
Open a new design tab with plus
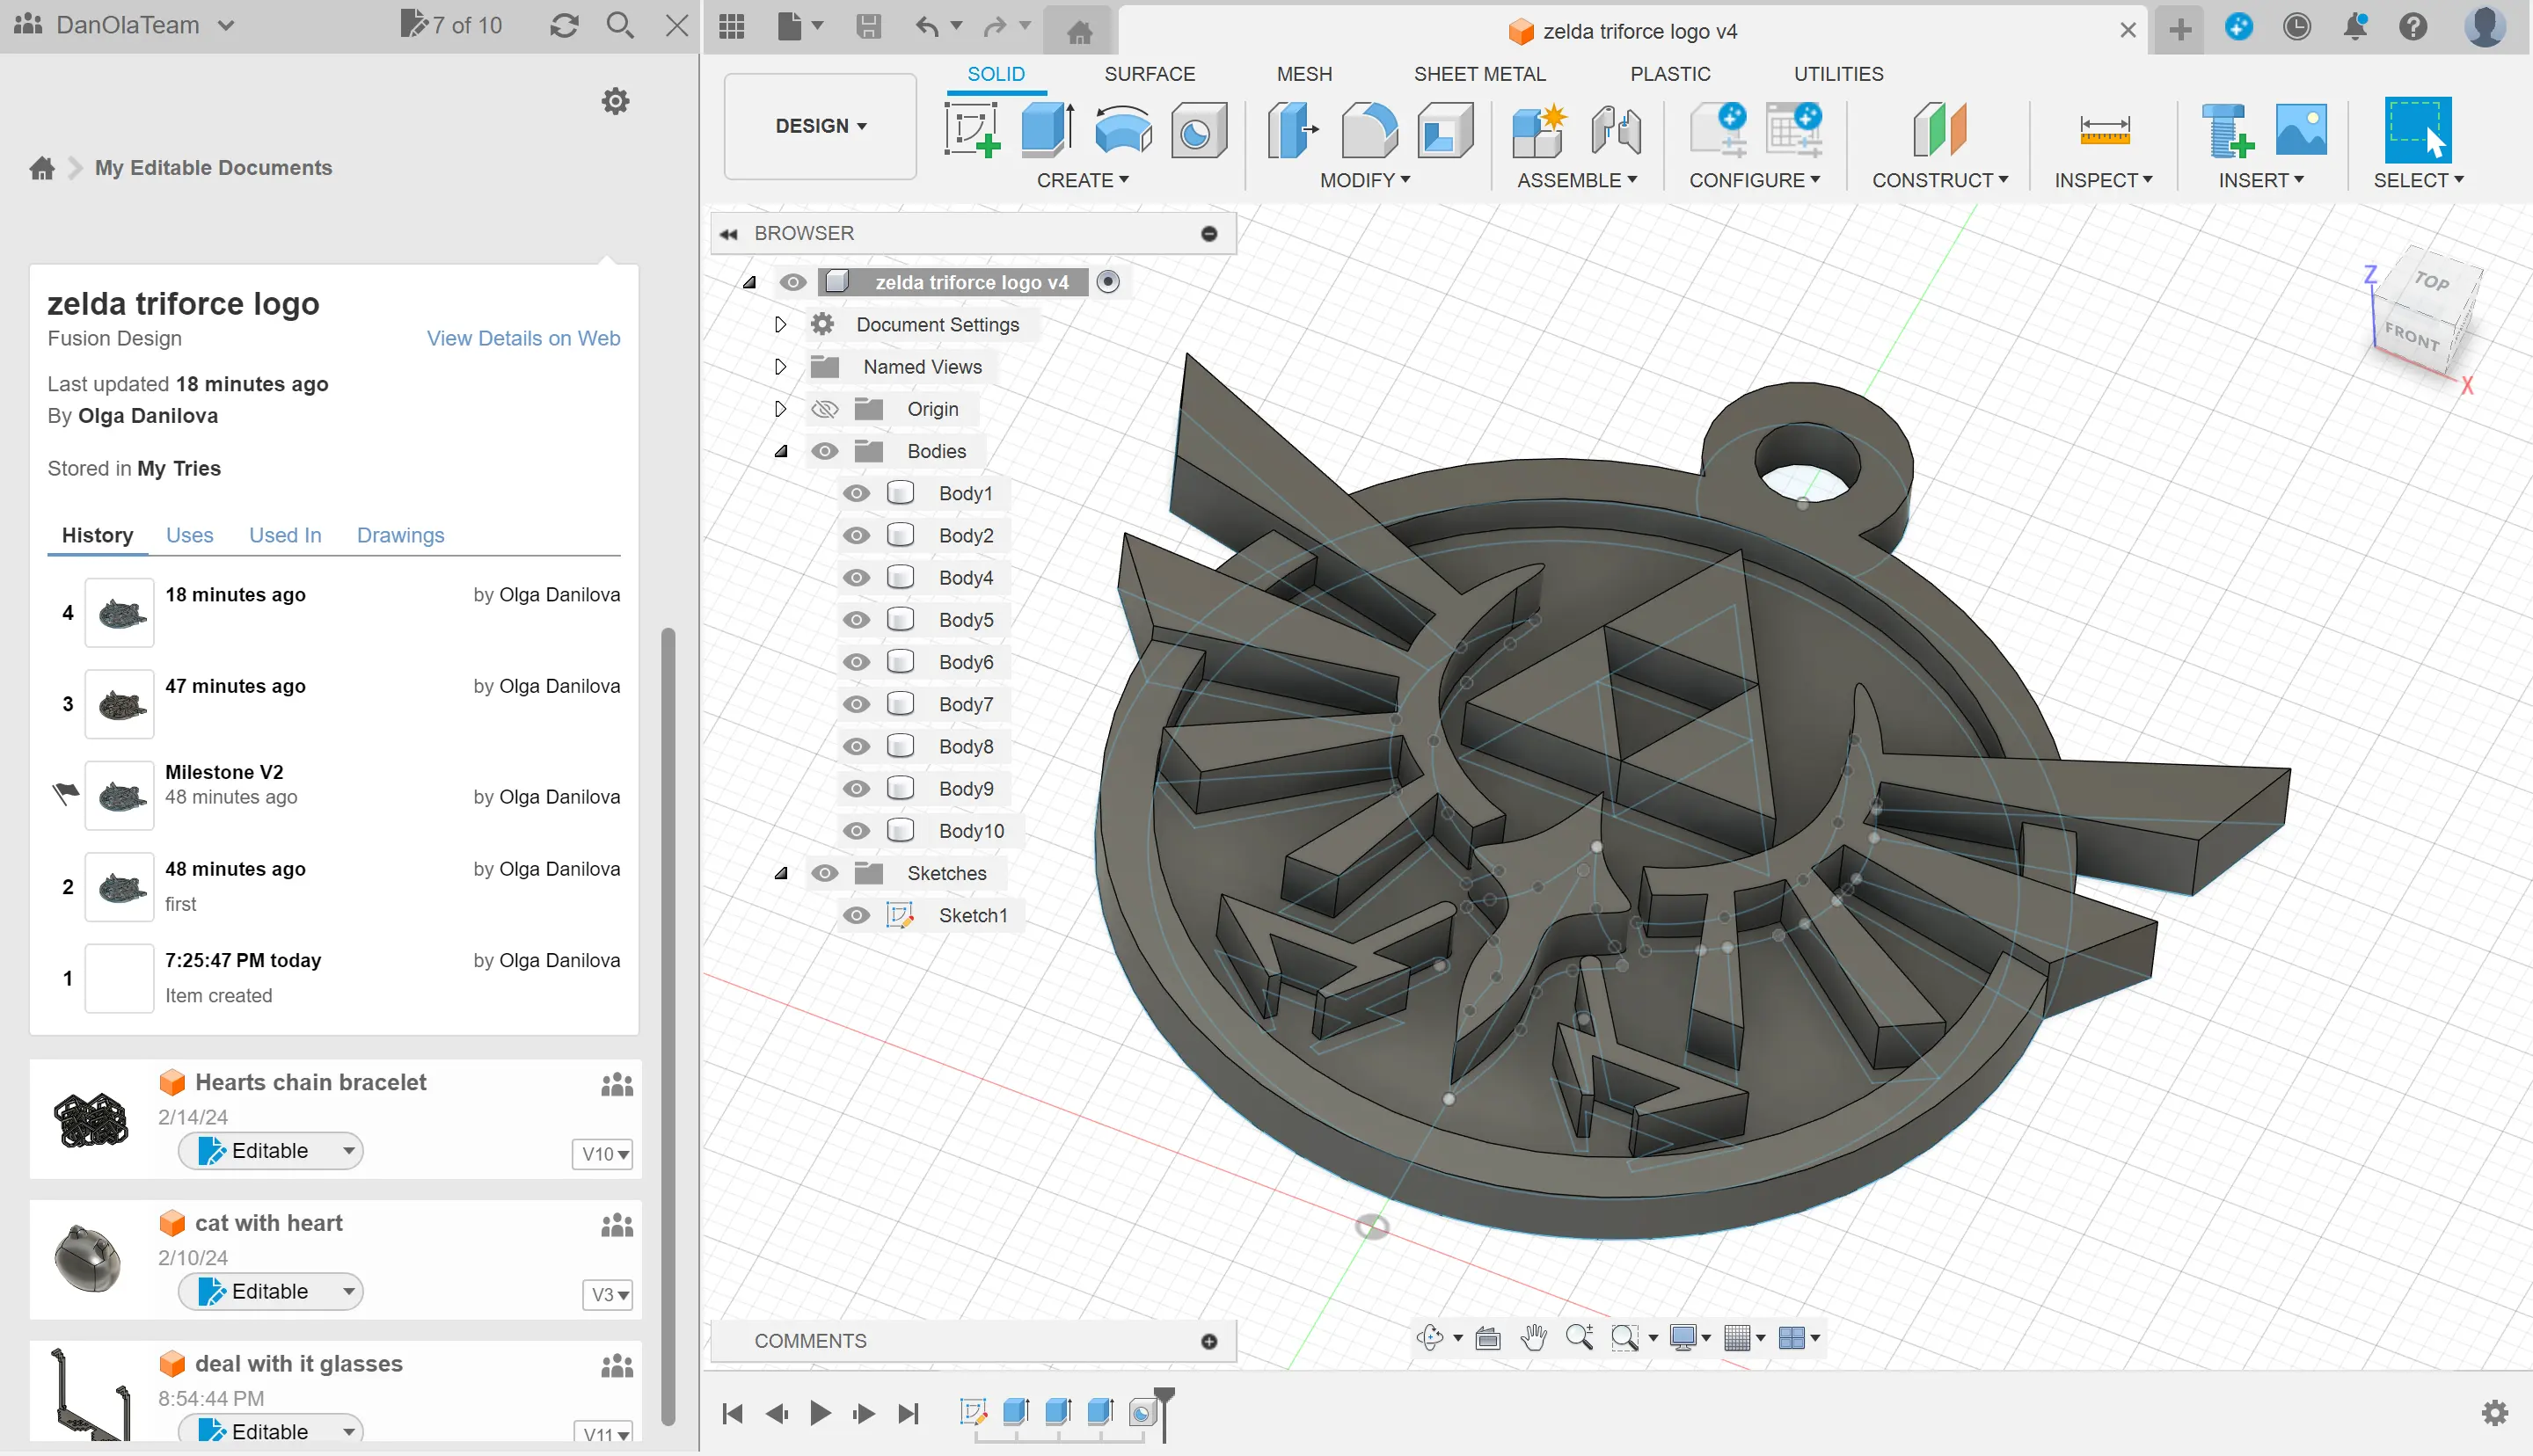[x=2180, y=30]
